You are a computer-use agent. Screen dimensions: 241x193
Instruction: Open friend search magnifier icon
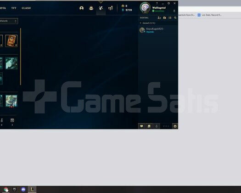(175, 18)
